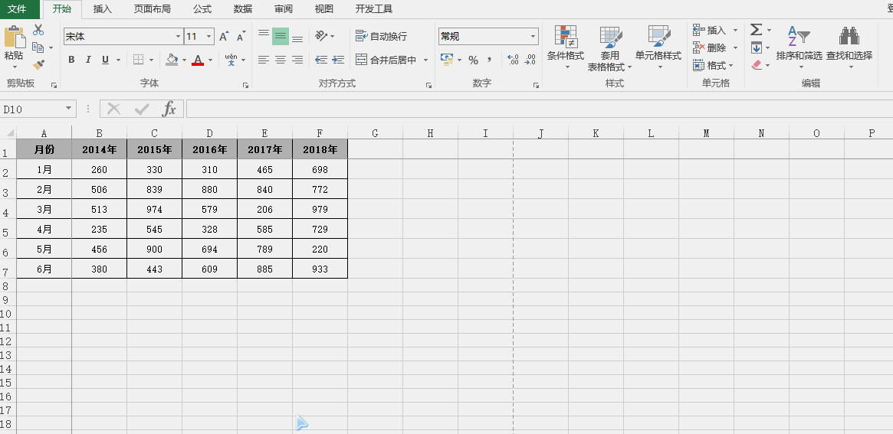Switch to Data (数据) tab
This screenshot has height=434, width=893.
click(x=243, y=9)
